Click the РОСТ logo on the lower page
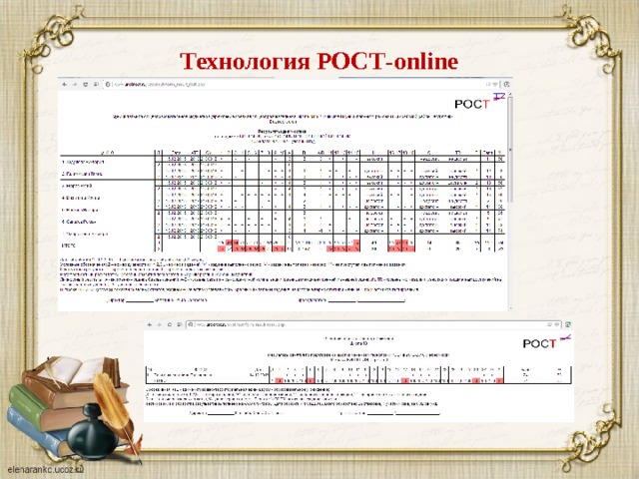This screenshot has width=639, height=479. (x=547, y=342)
